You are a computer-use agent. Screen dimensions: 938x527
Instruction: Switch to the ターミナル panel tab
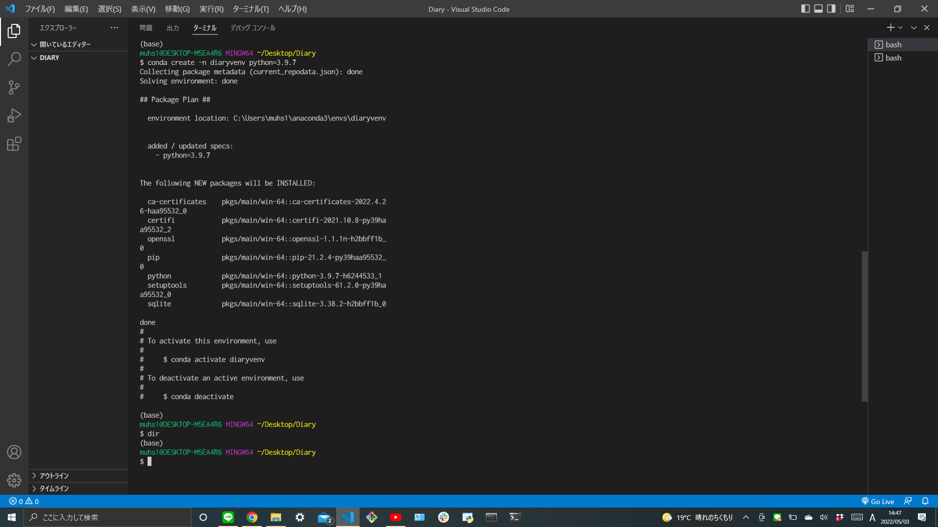pyautogui.click(x=205, y=28)
